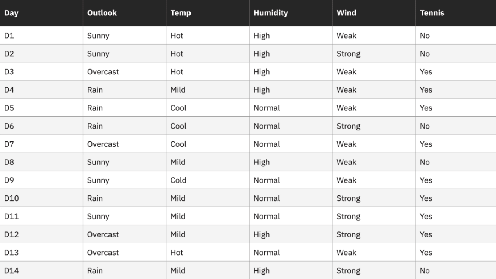Click the Wind column header
Viewport: 496px width, 279px height.
pyautogui.click(x=374, y=13)
